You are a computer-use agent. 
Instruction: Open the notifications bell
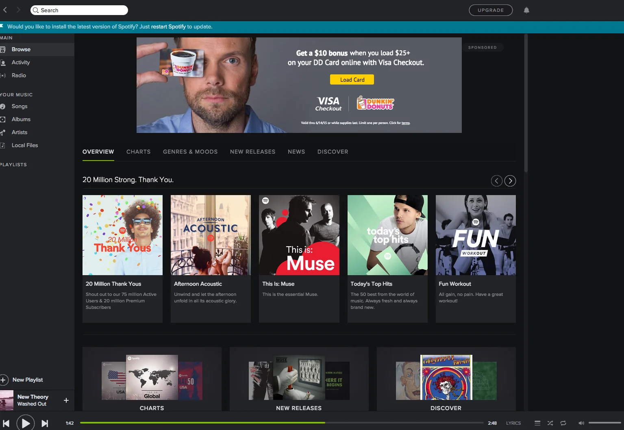[x=526, y=10]
